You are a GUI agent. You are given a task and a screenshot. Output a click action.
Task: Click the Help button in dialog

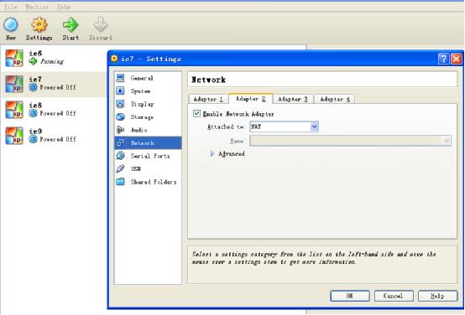coord(437,296)
